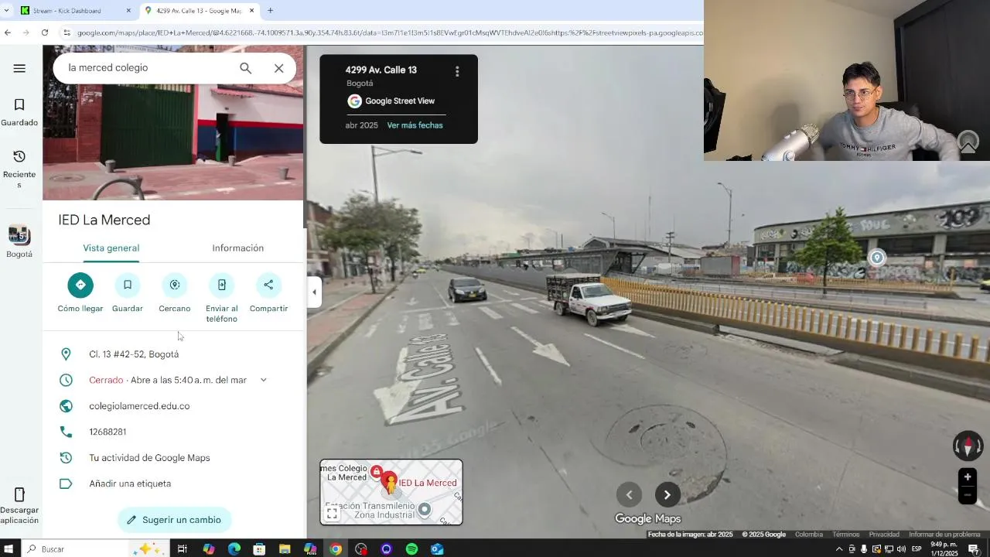Viewport: 990px width, 557px height.
Task: Open a new browser tab
Action: [270, 11]
